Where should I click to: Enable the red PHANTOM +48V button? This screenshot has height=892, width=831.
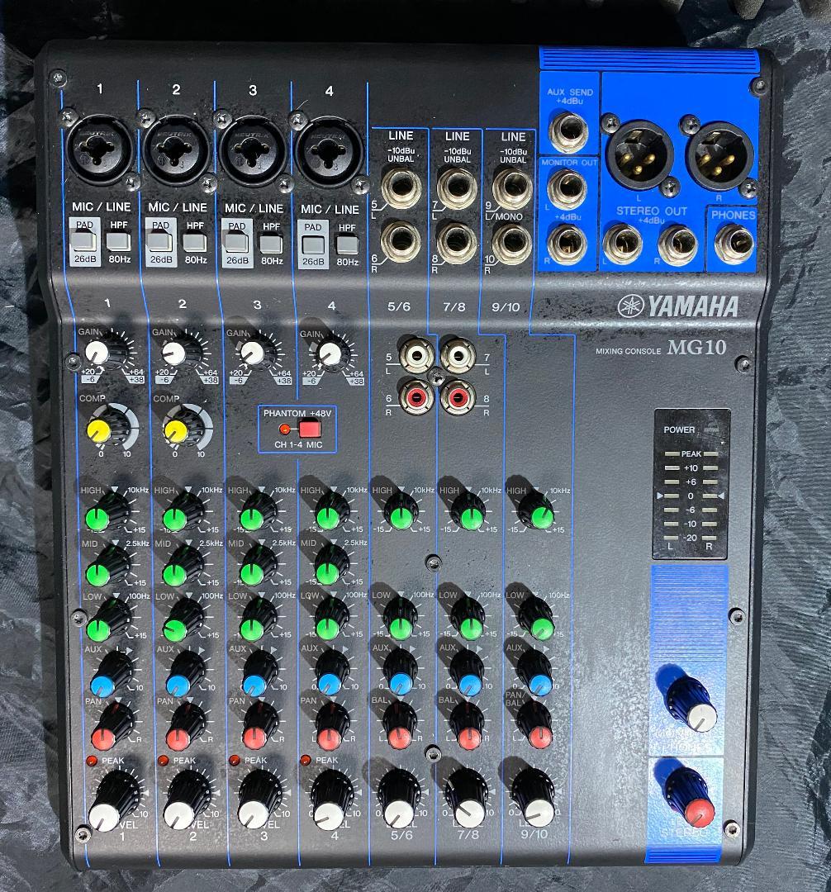coord(309,429)
